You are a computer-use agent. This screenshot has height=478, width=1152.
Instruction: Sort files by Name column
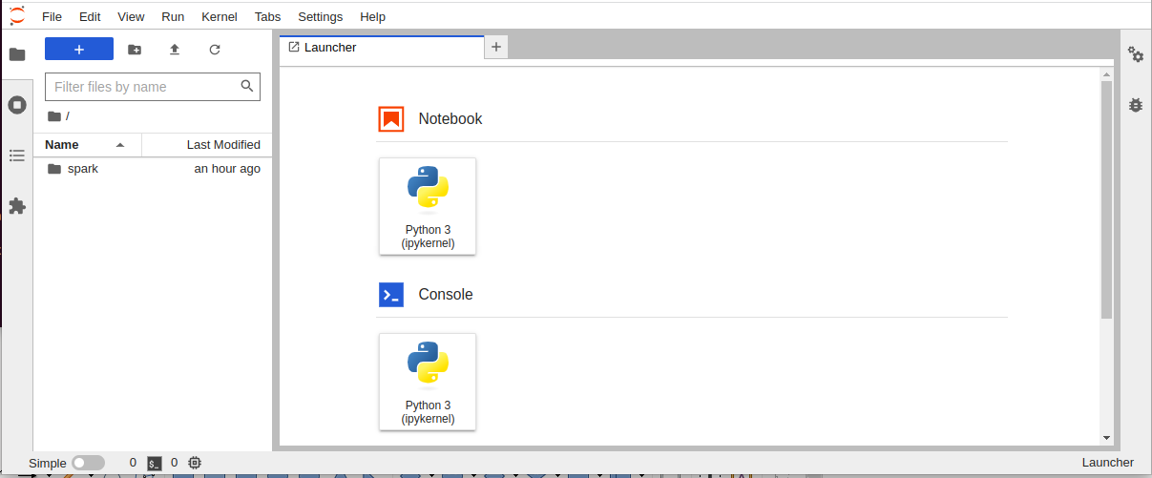click(x=63, y=145)
